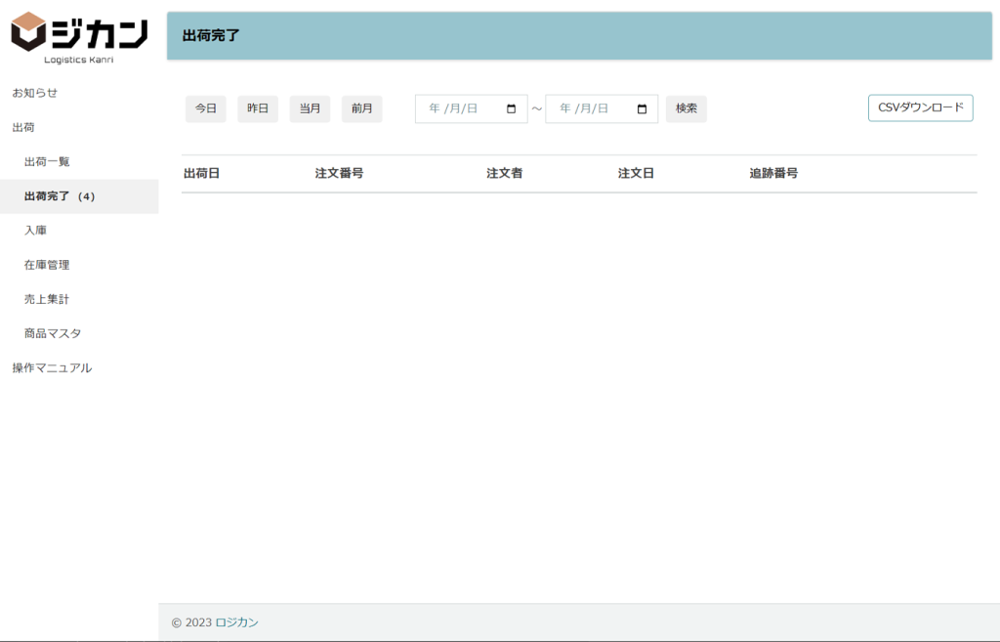Viewport: 1000px width, 642px height.
Task: Open the end date calendar picker icon
Action: (x=642, y=109)
